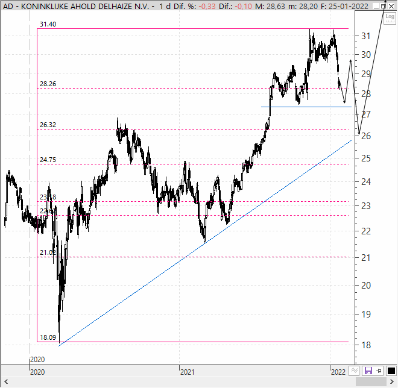Click the 26.32 Fibonacci level label
This screenshot has height=388, width=398.
click(48, 125)
